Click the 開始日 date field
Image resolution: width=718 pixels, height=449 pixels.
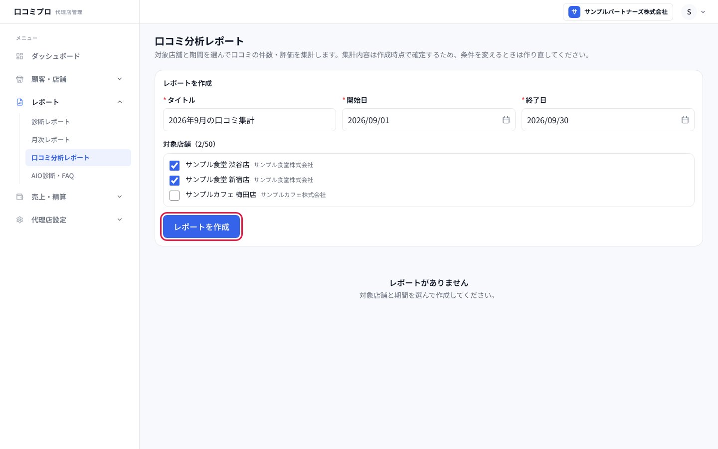tap(428, 120)
